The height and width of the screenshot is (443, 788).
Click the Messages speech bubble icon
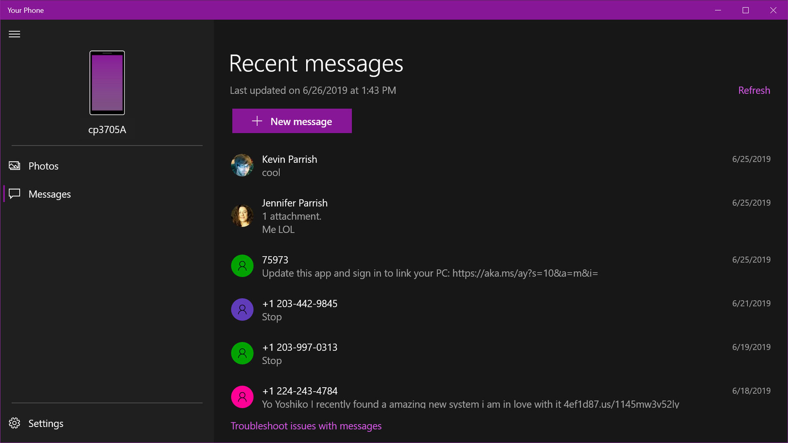(14, 194)
